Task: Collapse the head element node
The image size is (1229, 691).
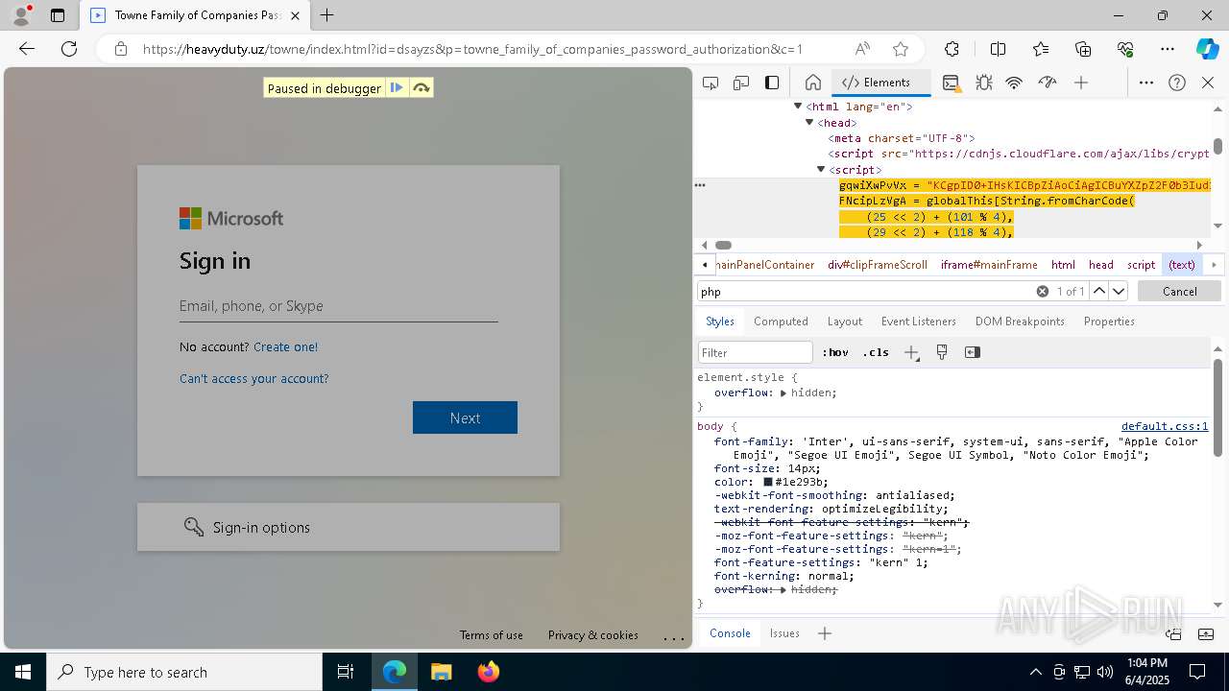Action: [x=809, y=123]
